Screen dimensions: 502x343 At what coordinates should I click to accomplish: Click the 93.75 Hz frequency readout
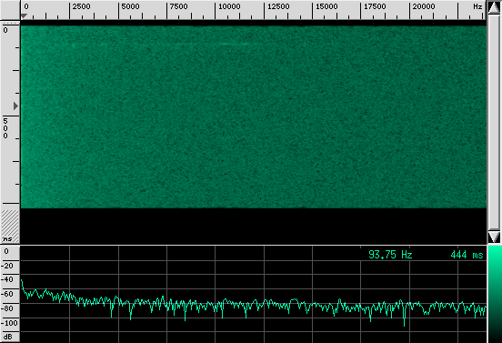[390, 255]
